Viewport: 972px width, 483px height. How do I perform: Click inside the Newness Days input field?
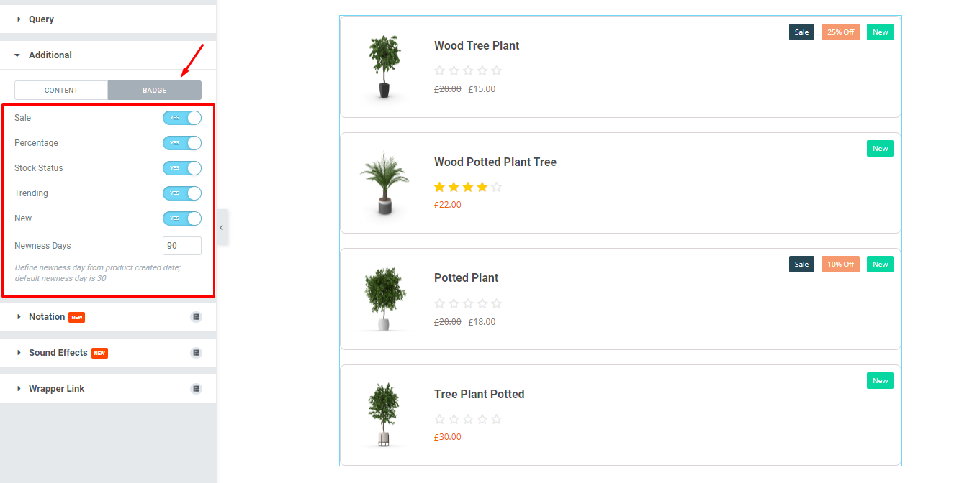[182, 245]
